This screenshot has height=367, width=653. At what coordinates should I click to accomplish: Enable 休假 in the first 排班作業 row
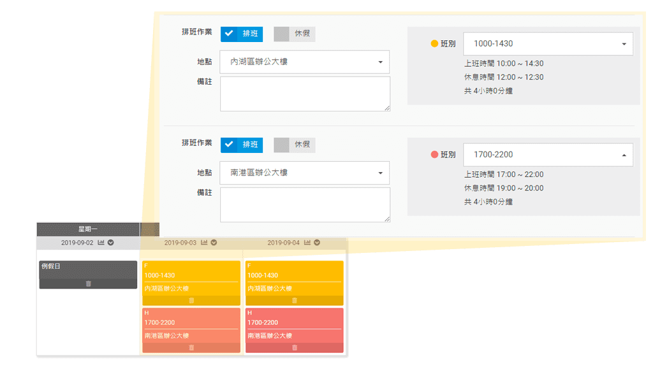coord(293,34)
